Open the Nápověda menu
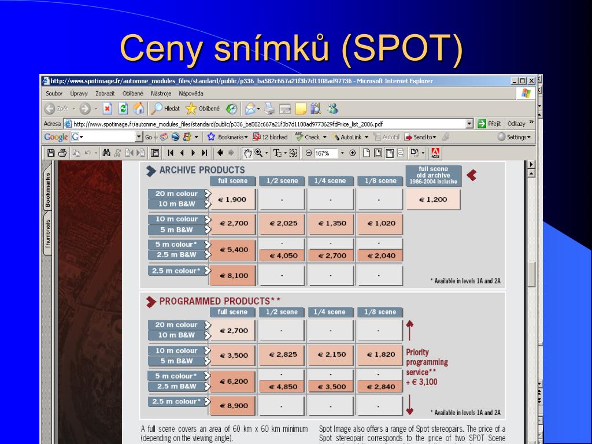Image resolution: width=592 pixels, height=444 pixels. pyautogui.click(x=191, y=93)
